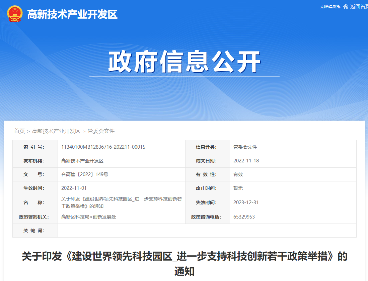Click the 高新技术产业开发区 site title in header
The height and width of the screenshot is (281, 368).
(x=72, y=14)
